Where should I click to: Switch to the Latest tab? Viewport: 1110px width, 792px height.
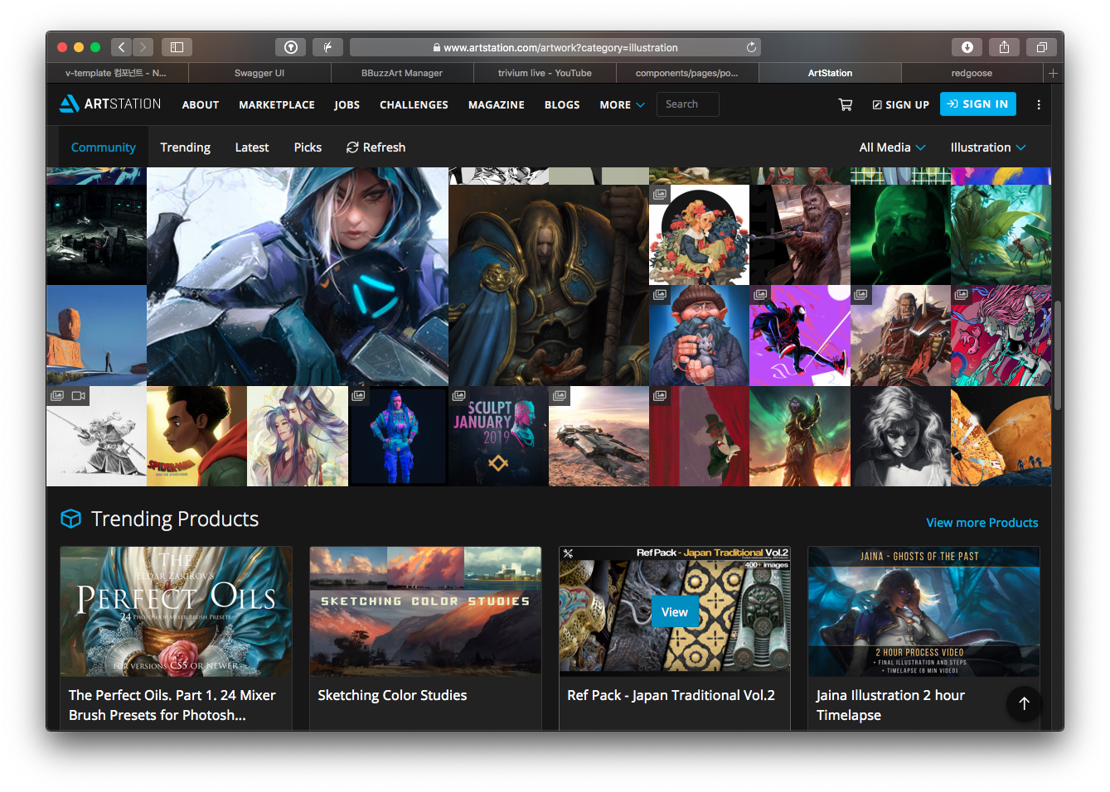(x=252, y=147)
